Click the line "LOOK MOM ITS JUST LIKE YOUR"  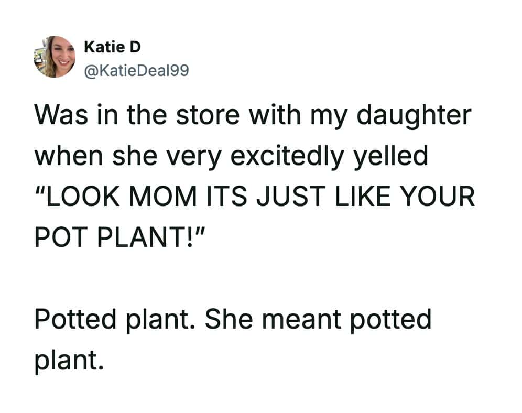[255, 198]
